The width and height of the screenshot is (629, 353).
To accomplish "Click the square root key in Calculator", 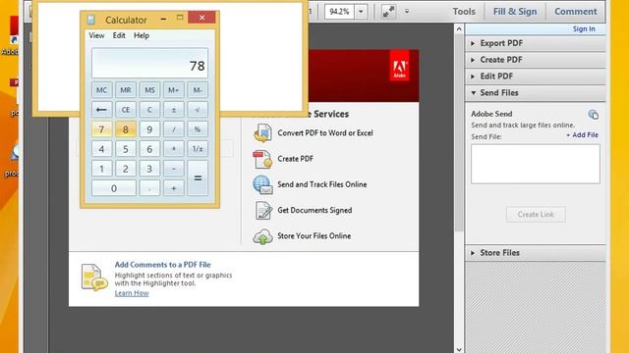I will click(198, 109).
